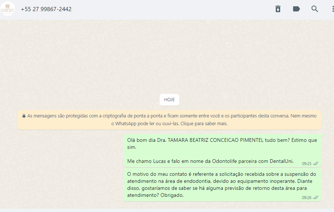Click double check marks on 09:25 message
The image size is (334, 212).
pos(316,164)
